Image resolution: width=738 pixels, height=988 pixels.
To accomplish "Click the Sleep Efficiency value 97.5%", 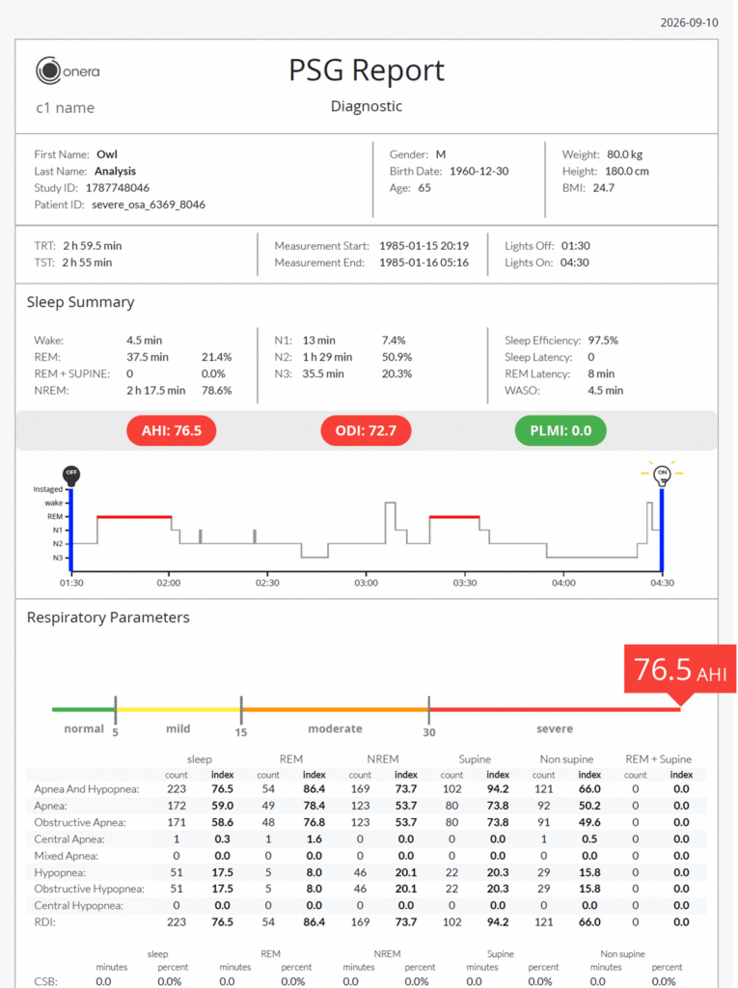I will [603, 341].
